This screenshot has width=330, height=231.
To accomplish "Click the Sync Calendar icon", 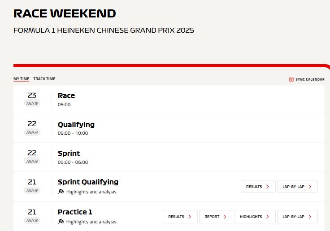I will click(x=291, y=79).
